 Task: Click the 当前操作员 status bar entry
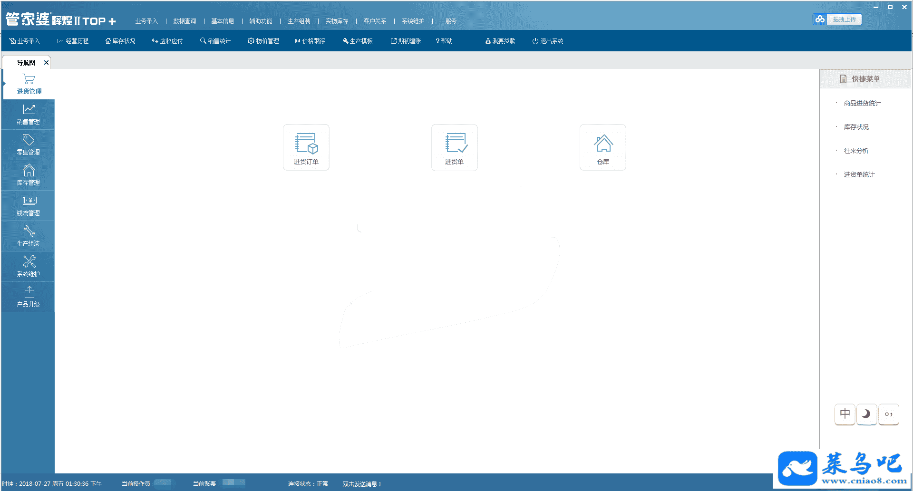[x=148, y=484]
